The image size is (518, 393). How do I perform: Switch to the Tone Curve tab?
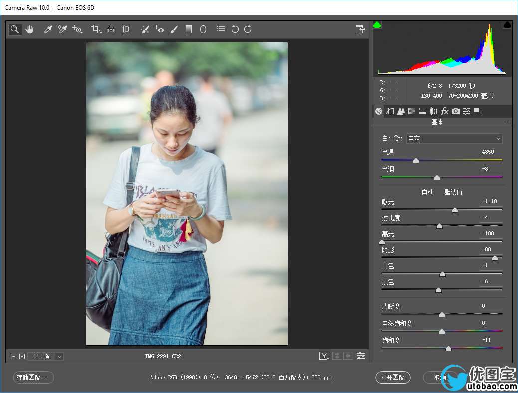390,111
